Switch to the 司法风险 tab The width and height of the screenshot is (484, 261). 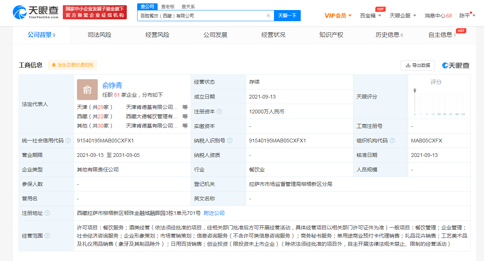(99, 35)
